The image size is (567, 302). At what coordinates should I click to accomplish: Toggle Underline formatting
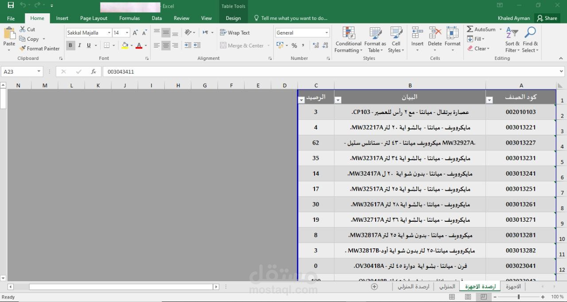point(89,45)
